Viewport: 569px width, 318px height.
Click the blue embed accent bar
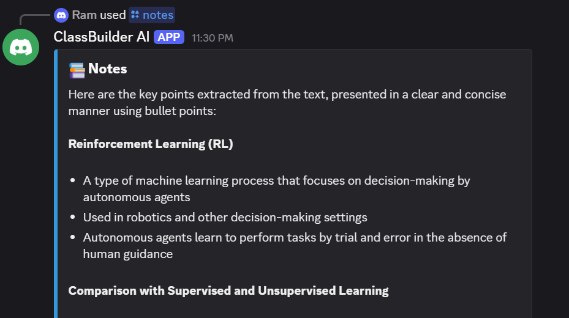pos(56,183)
